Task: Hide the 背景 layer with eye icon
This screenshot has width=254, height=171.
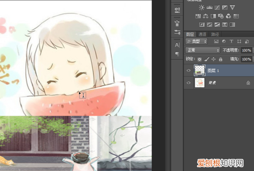Action: [x=189, y=84]
